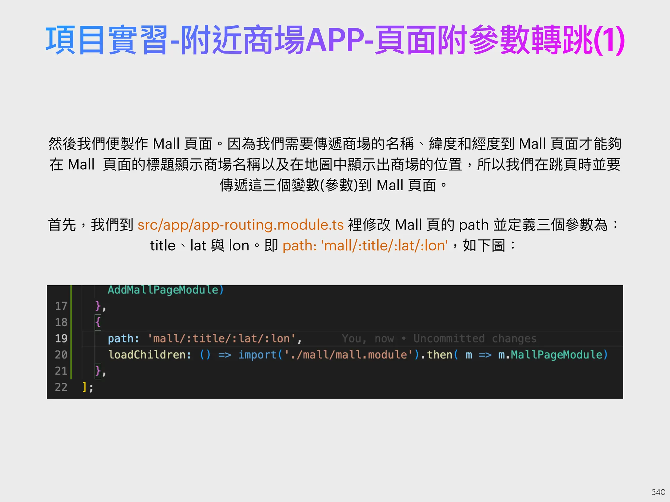Screen dimensions: 670x502
Task: Click the 'mall/:title/:lat/:lon' string in code
Action: (221, 338)
